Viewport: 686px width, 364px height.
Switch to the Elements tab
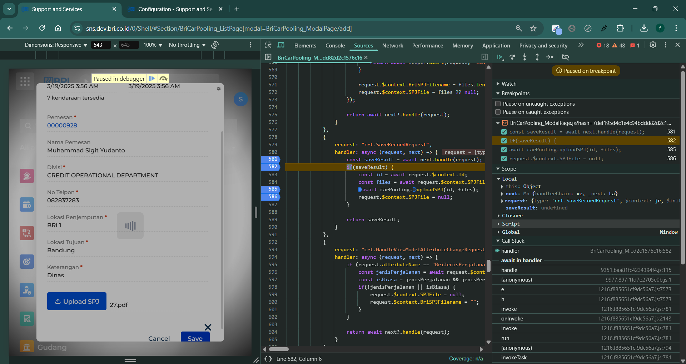pos(305,45)
